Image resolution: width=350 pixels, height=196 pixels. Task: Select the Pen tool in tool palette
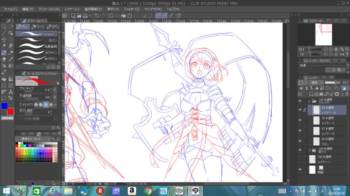click(4, 53)
